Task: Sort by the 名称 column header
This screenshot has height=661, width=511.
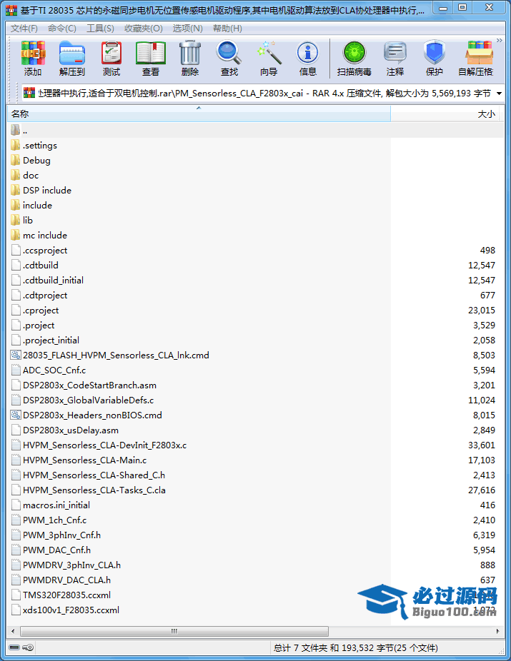Action: [x=199, y=113]
